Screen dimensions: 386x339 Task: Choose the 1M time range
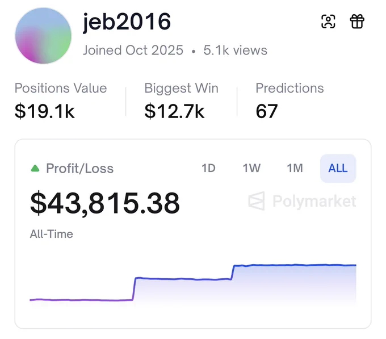click(295, 169)
